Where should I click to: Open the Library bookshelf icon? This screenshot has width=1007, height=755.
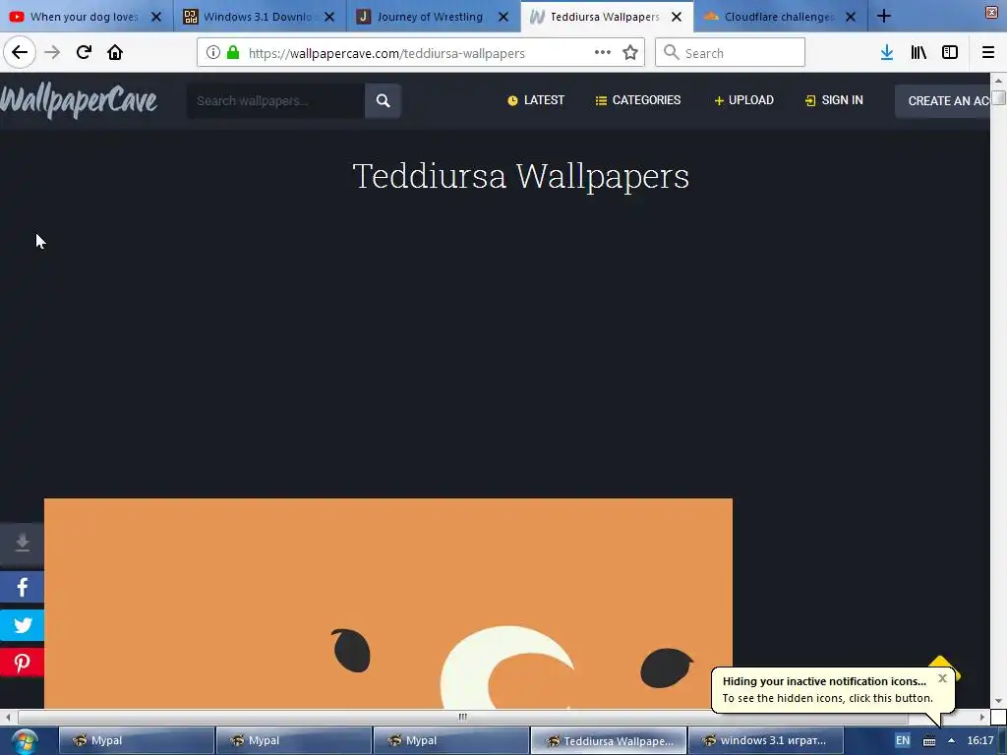(918, 53)
